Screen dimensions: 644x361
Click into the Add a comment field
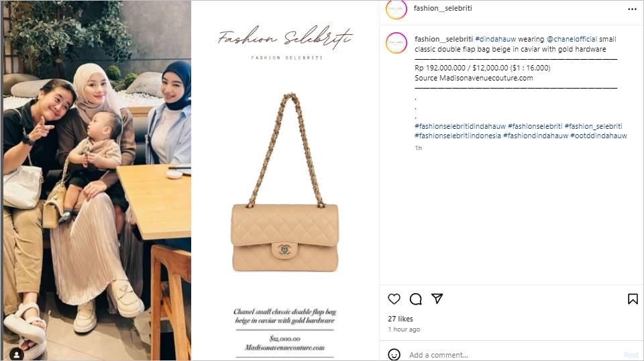pos(513,355)
